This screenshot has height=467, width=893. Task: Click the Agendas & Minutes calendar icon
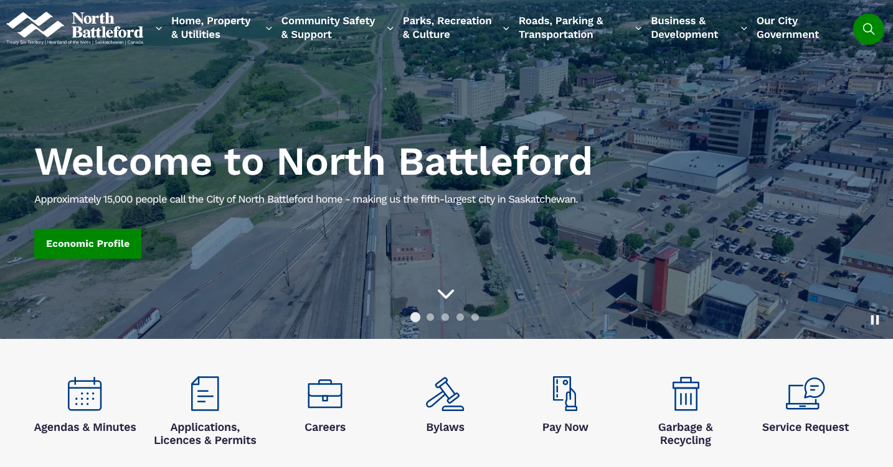click(85, 394)
